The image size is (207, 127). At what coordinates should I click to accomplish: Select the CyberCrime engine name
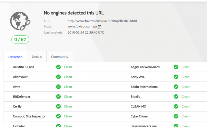[x=139, y=116]
